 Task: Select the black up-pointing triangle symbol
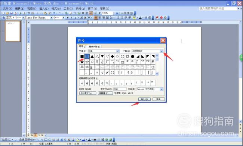tap(92, 56)
